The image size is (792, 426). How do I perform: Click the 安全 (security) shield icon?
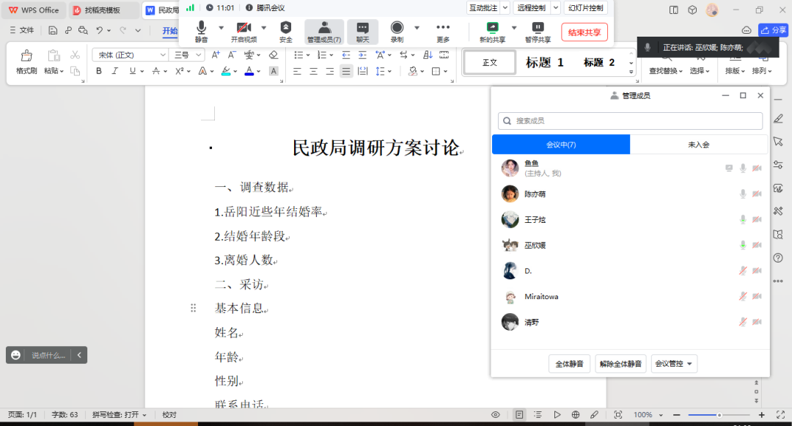click(286, 28)
